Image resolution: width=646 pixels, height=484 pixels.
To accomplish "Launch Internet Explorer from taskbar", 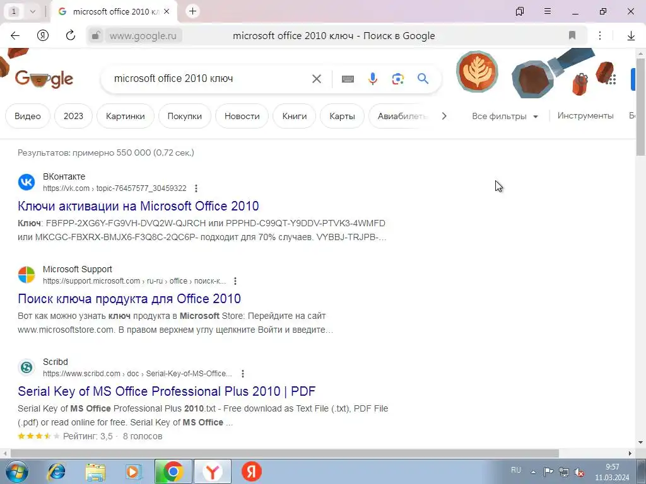I will click(56, 471).
